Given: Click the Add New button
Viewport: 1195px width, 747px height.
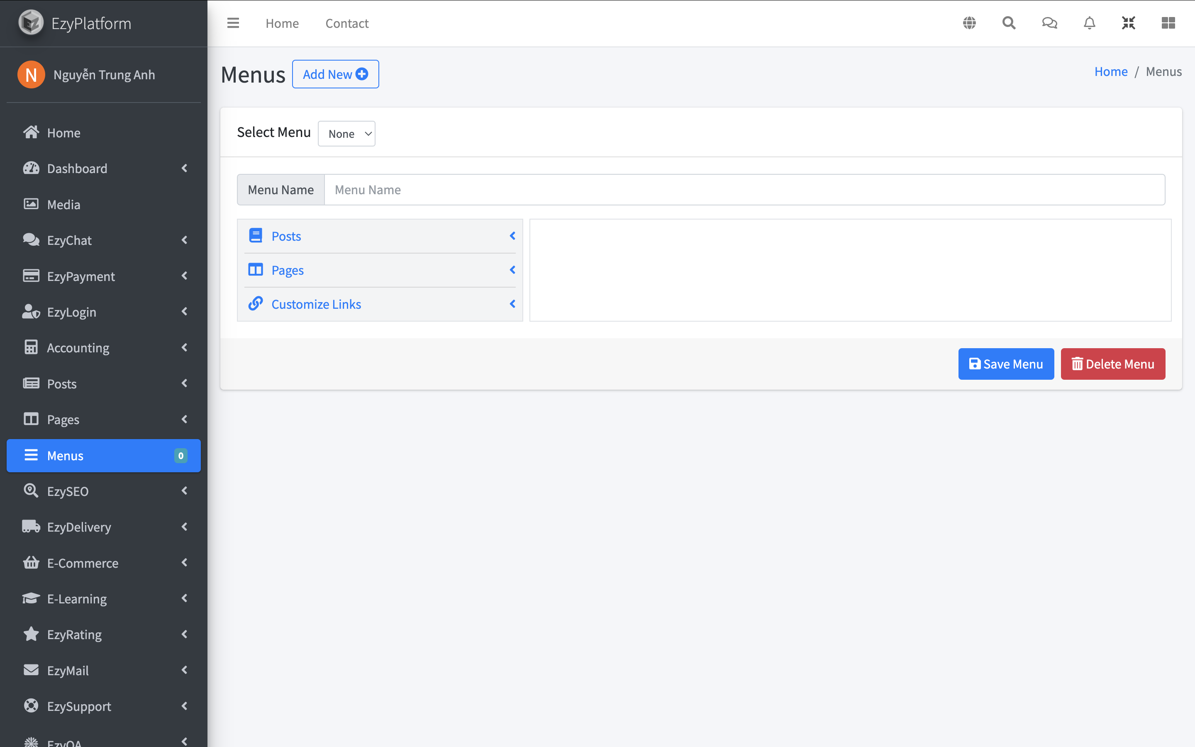Looking at the screenshot, I should 335,74.
